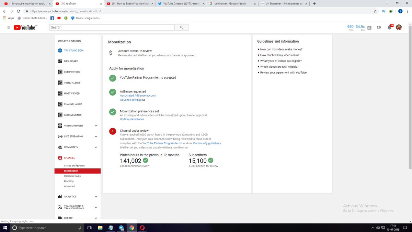Image resolution: width=412 pixels, height=232 pixels.
Task: Click the Trend Alerts sidebar icon
Action: pos(60,83)
